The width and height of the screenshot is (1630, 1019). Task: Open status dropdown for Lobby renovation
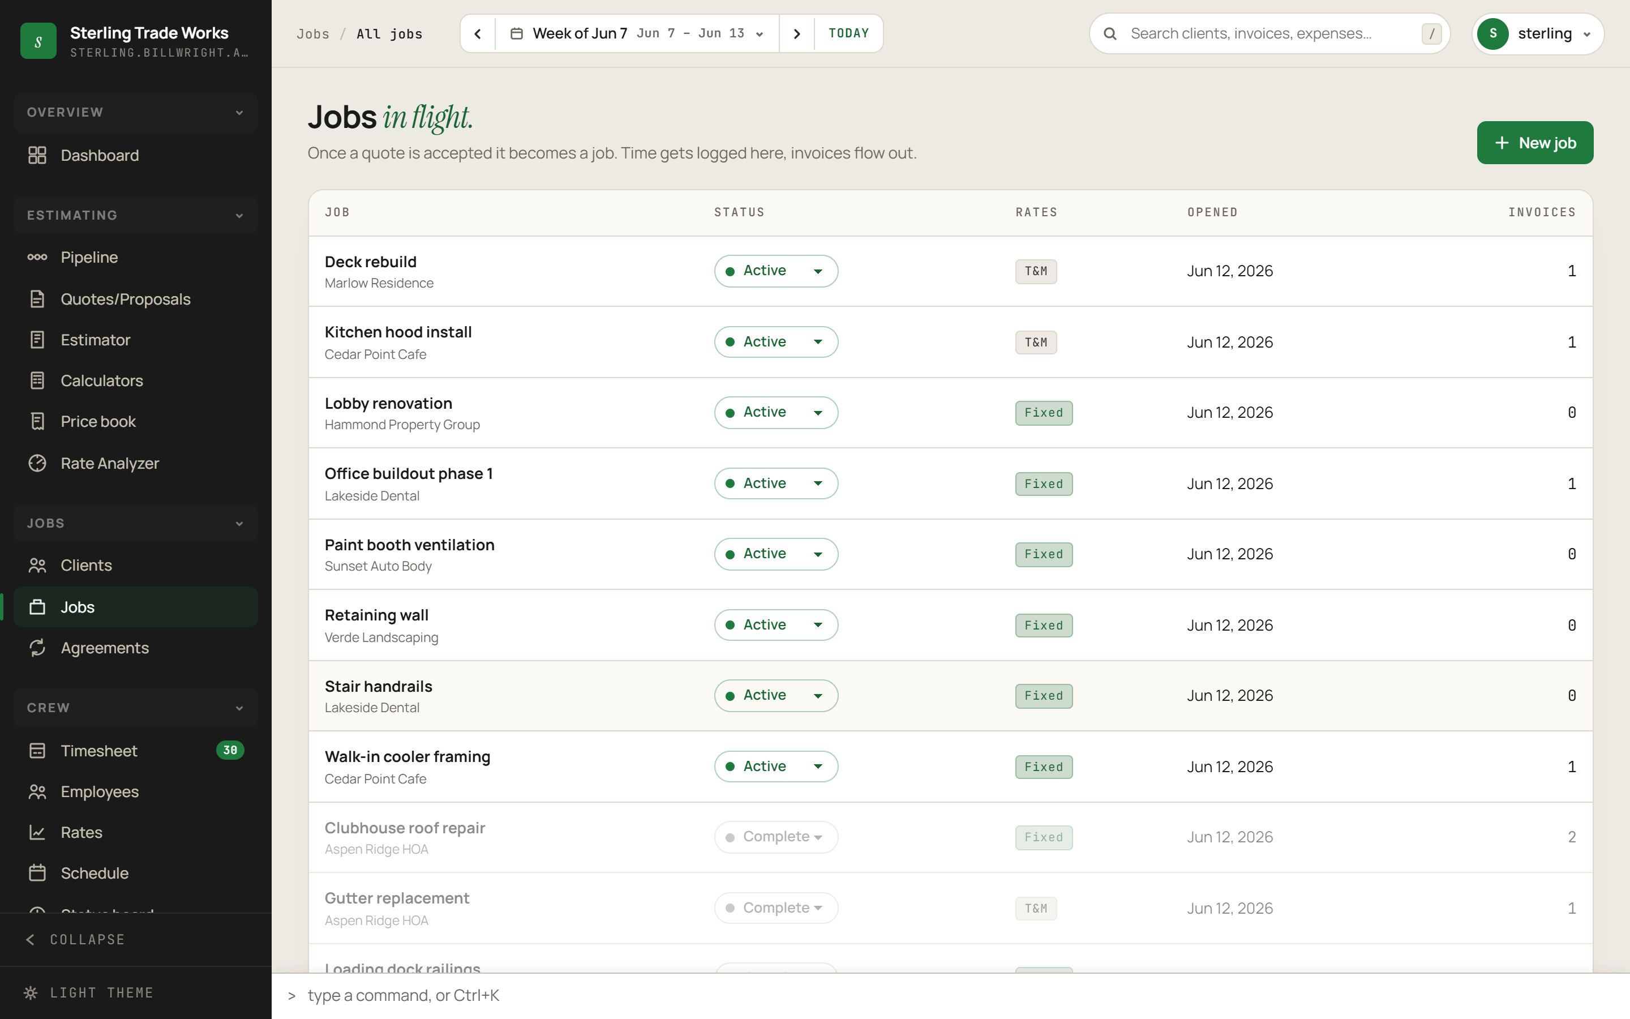pos(776,413)
